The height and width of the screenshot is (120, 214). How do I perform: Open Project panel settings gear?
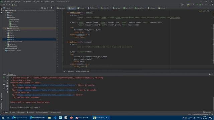coord(51,8)
